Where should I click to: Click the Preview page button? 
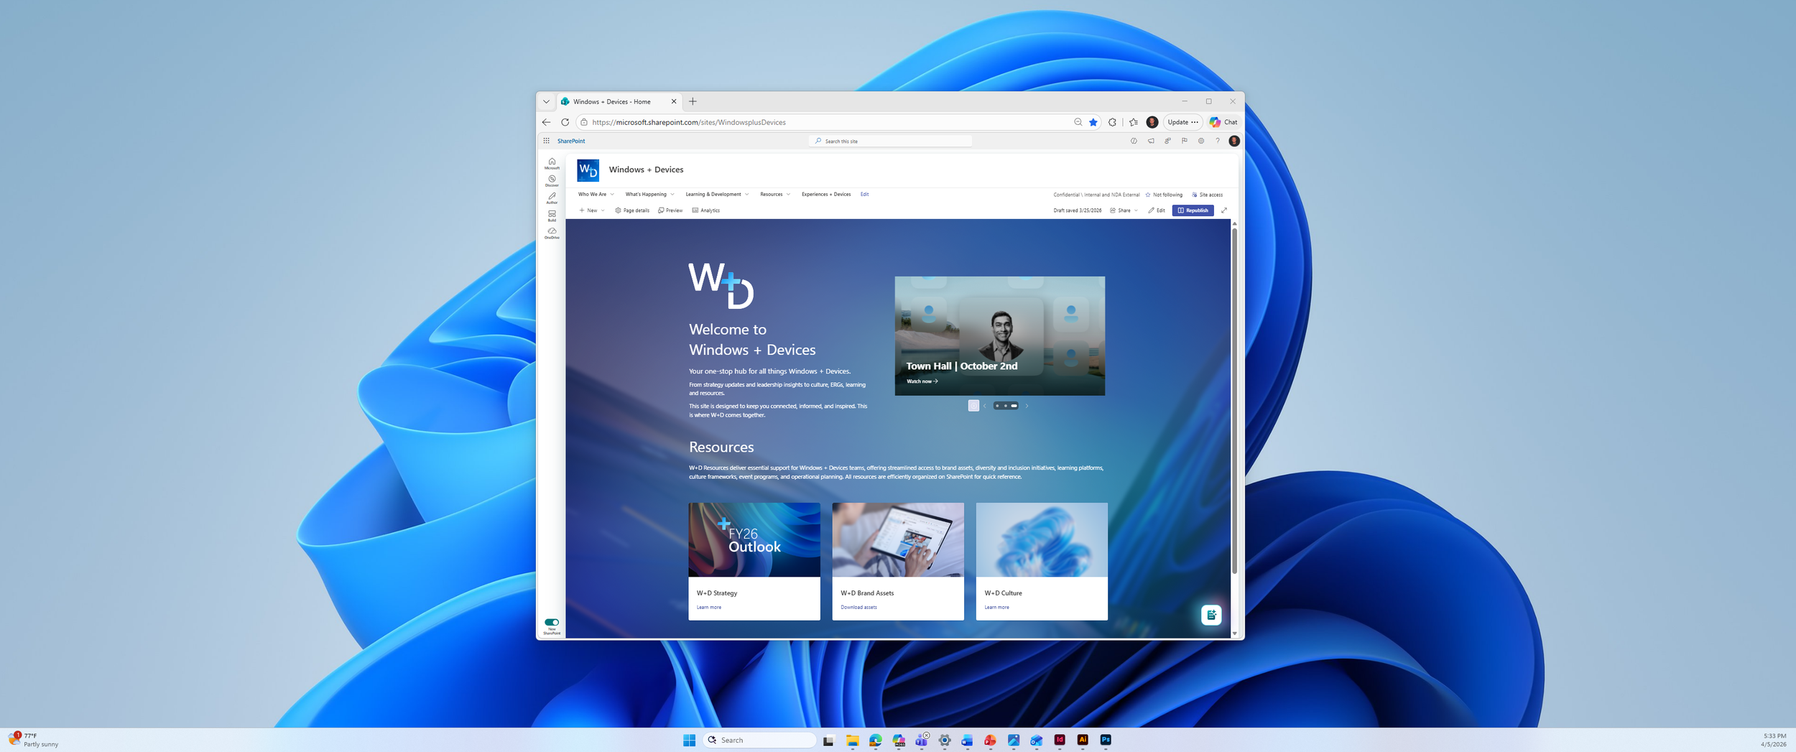670,210
